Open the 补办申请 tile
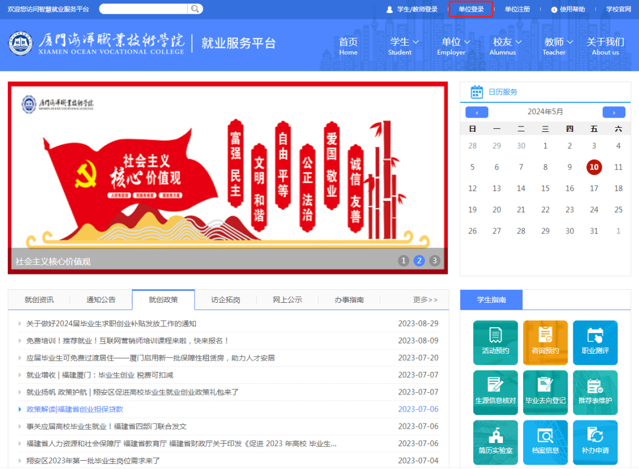Image resolution: width=639 pixels, height=469 pixels. pos(595,442)
